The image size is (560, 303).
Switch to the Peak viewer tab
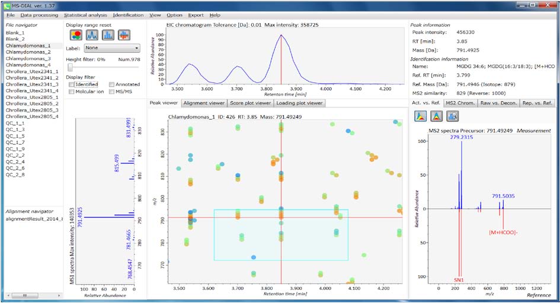[164, 103]
